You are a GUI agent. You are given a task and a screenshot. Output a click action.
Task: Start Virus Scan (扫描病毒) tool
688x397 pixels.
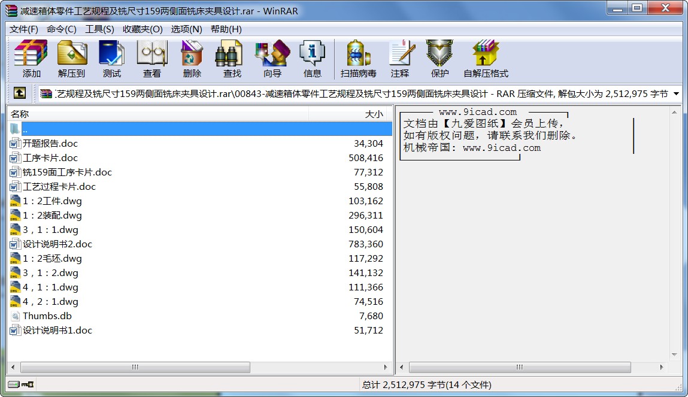(x=359, y=59)
